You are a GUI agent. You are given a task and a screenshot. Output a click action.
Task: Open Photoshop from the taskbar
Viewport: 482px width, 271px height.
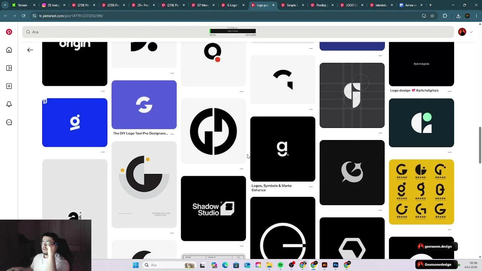pos(335,265)
